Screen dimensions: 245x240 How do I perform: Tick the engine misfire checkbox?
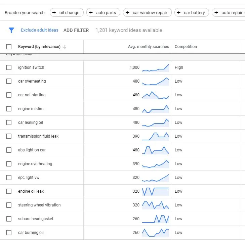pos(9,109)
